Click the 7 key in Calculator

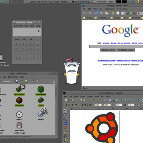pos(17,44)
